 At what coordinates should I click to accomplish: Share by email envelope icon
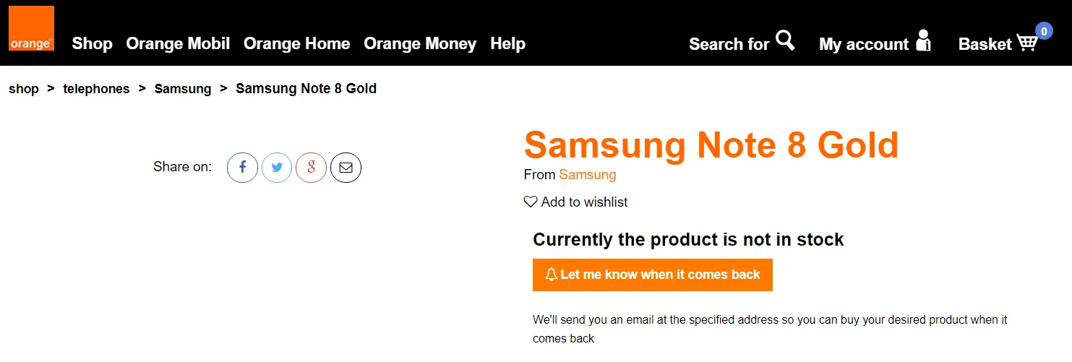[346, 168]
